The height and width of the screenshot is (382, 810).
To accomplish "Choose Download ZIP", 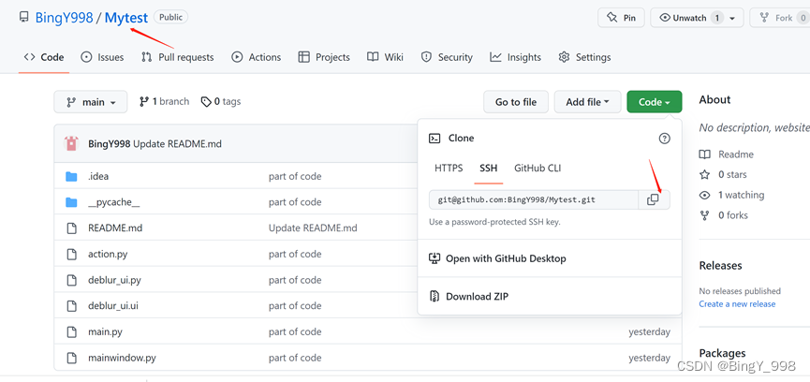I will (469, 296).
